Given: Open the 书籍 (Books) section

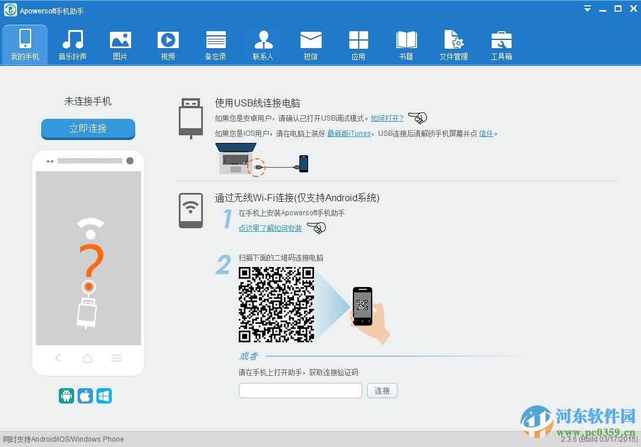Looking at the screenshot, I should (406, 44).
